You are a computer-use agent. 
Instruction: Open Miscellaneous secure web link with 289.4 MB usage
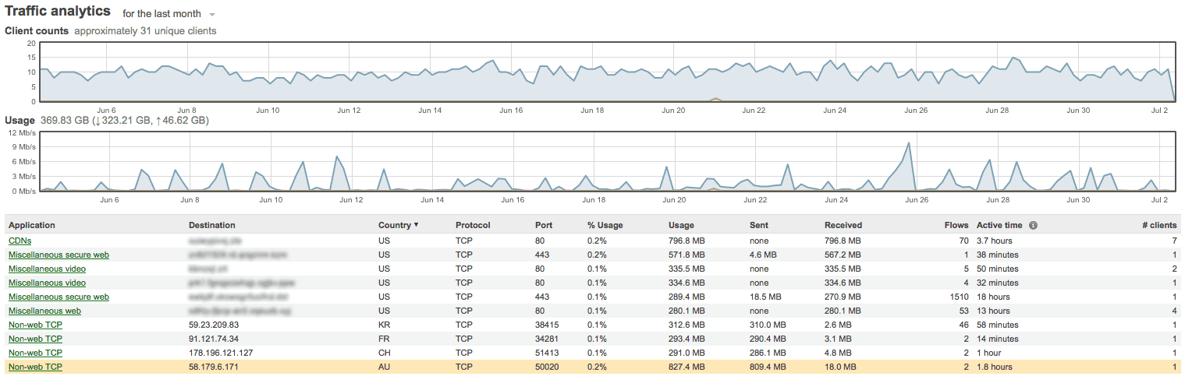coord(59,297)
